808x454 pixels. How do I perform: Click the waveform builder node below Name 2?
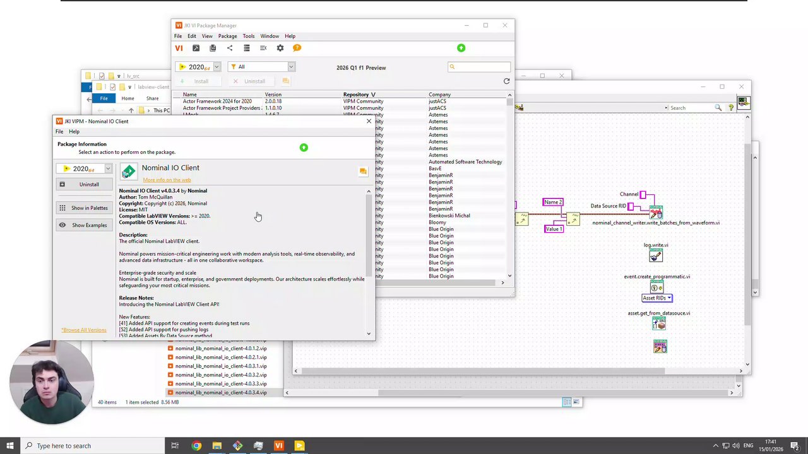click(x=573, y=219)
